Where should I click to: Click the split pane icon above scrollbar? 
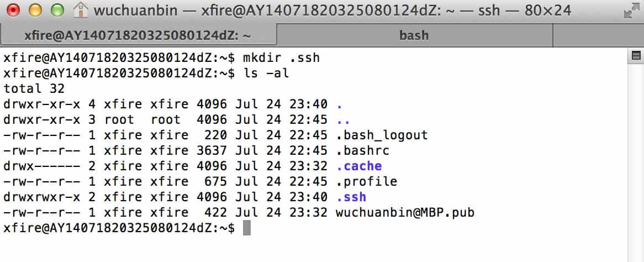coord(636,56)
